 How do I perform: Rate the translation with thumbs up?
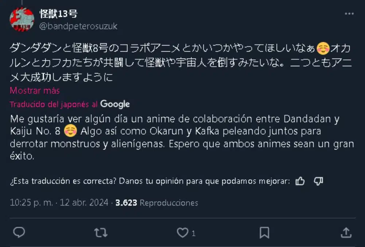click(x=300, y=181)
